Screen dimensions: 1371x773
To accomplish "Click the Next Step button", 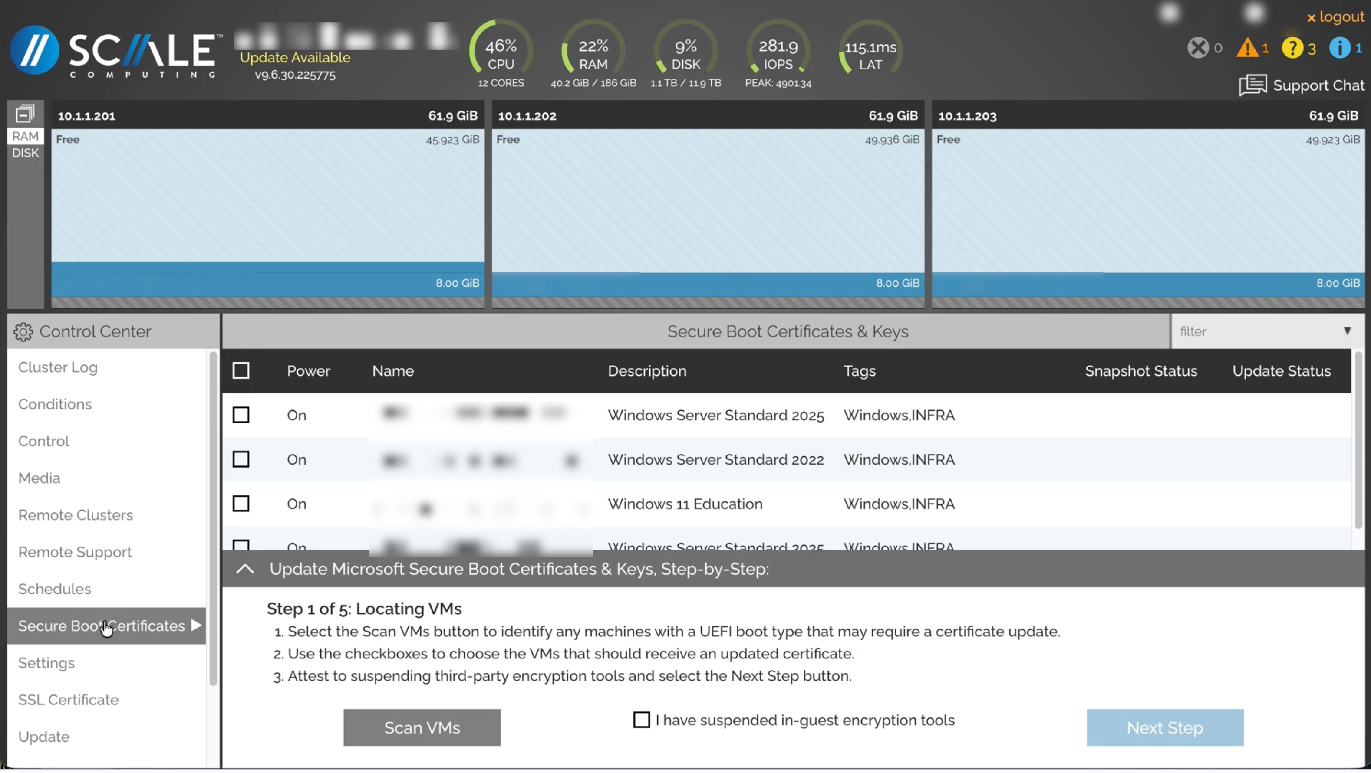I will tap(1164, 727).
